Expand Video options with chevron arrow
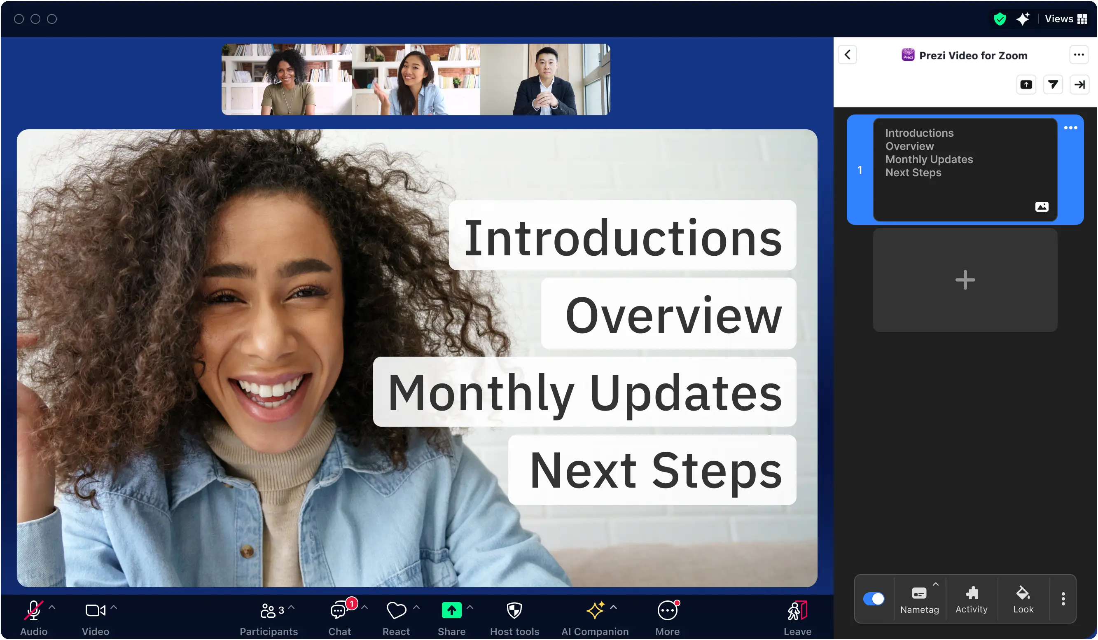 coord(113,607)
